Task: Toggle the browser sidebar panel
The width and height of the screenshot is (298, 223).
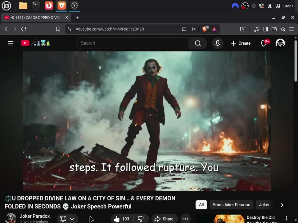Action: click(265, 29)
